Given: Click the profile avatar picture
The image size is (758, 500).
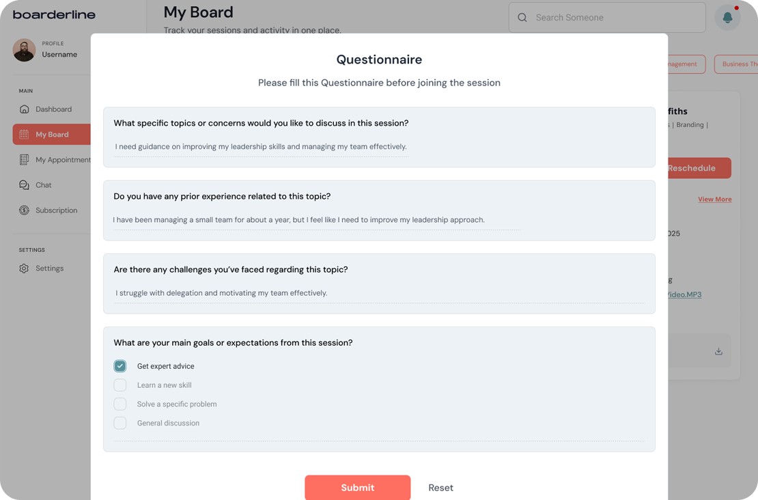Looking at the screenshot, I should (x=24, y=50).
